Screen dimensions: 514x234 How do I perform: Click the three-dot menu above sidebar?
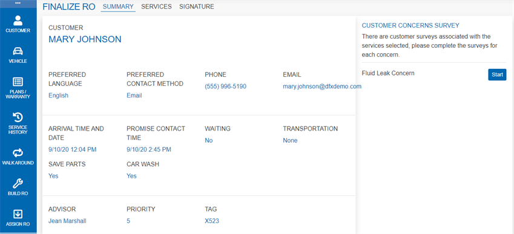(18, 2)
